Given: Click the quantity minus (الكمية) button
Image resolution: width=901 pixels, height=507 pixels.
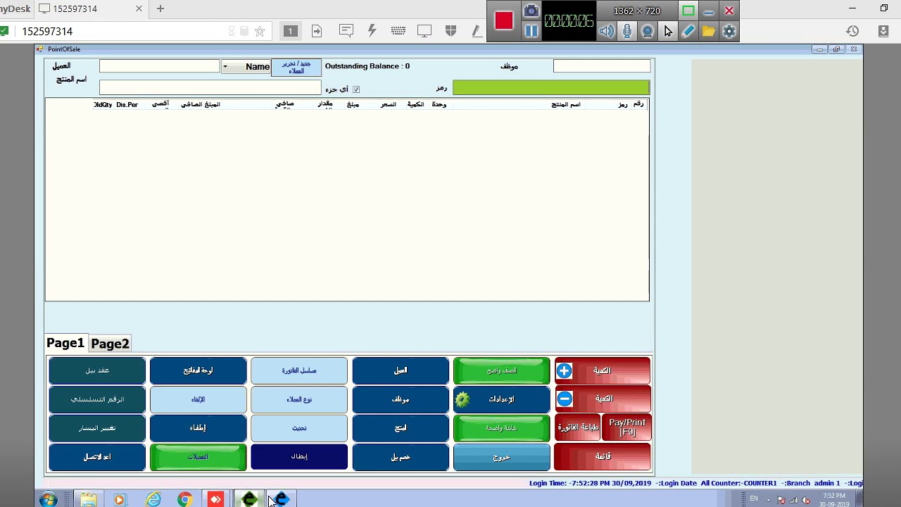Looking at the screenshot, I should pyautogui.click(x=603, y=399).
